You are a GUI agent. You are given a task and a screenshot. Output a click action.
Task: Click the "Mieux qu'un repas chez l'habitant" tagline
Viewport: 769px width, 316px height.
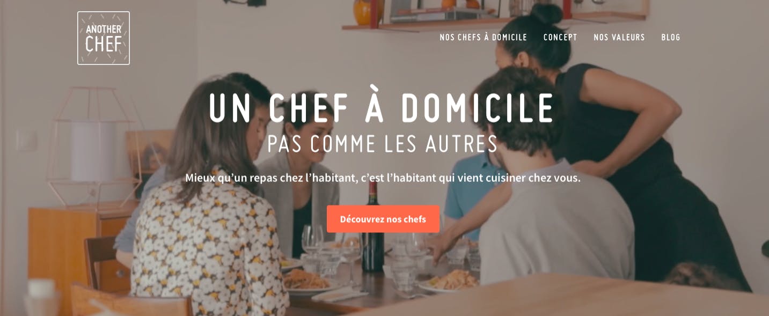(x=383, y=178)
